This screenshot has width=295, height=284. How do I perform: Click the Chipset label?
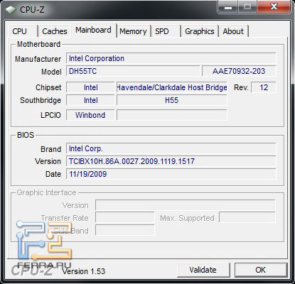[48, 87]
